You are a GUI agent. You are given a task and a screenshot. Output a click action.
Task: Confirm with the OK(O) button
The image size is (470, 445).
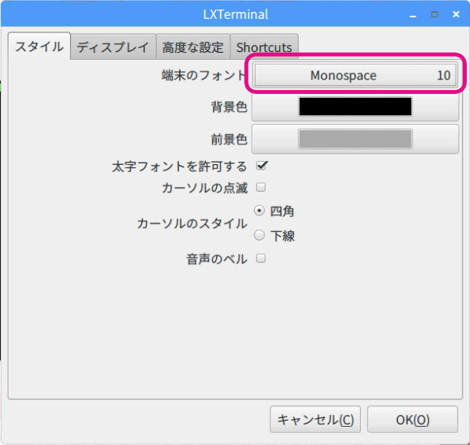coord(412,419)
